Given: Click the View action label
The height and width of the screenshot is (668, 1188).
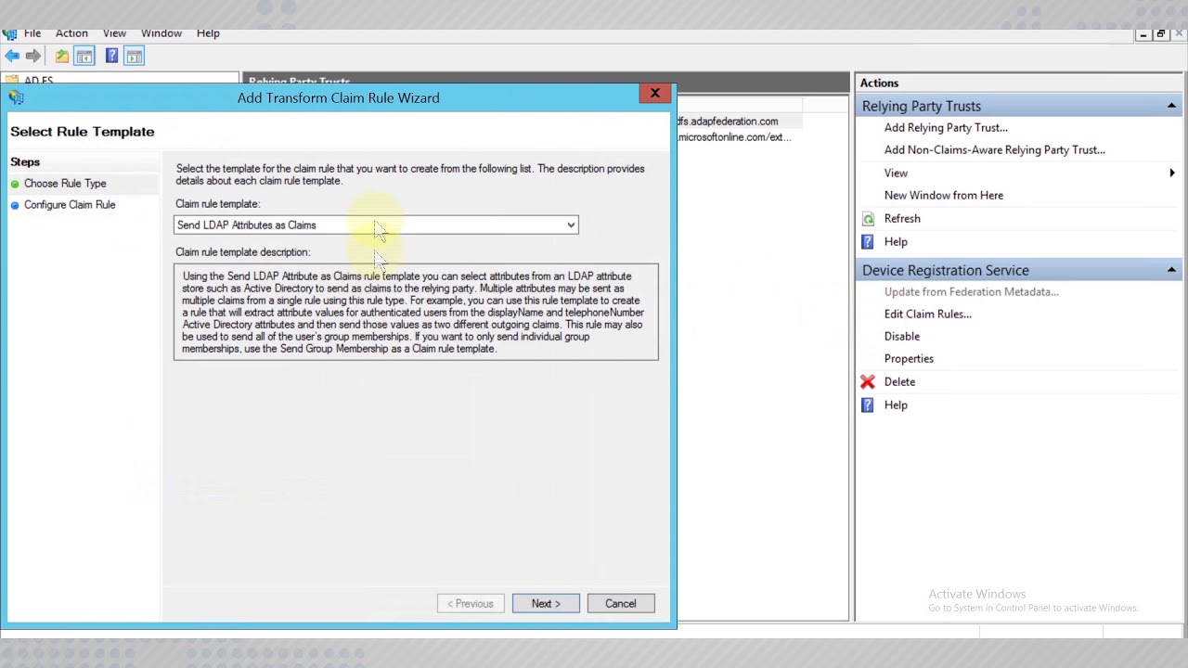Looking at the screenshot, I should point(896,173).
